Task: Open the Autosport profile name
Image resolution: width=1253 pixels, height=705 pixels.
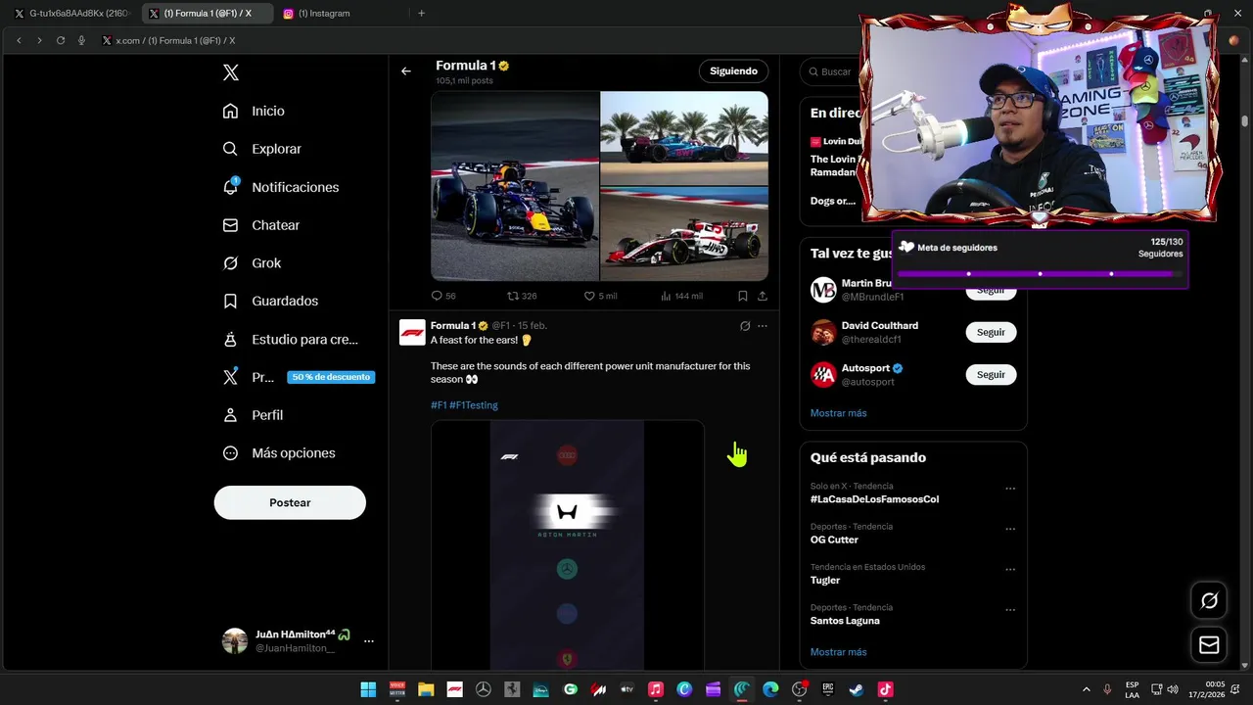Action: [865, 368]
